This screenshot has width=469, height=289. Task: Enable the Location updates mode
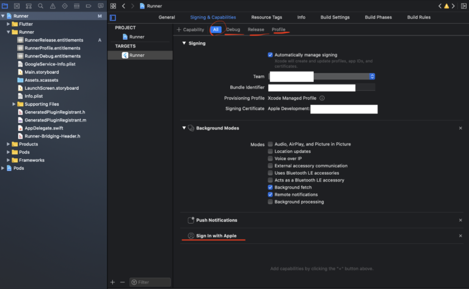(x=271, y=152)
